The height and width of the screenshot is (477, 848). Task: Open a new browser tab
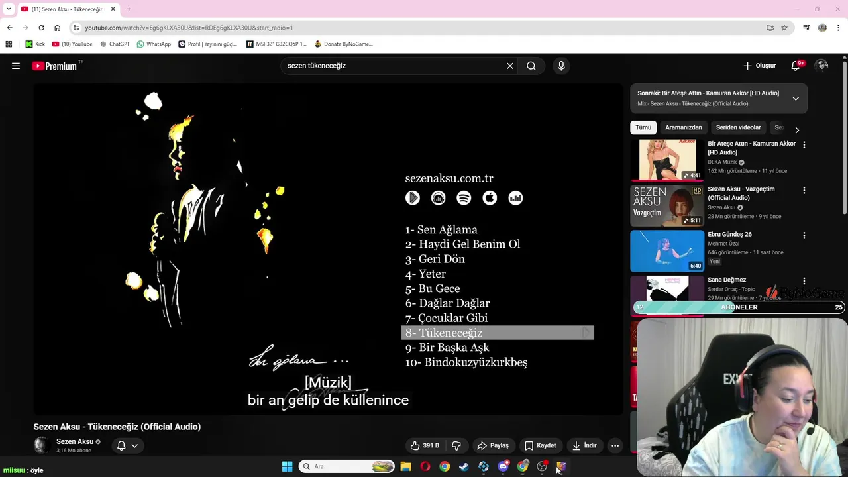(129, 9)
